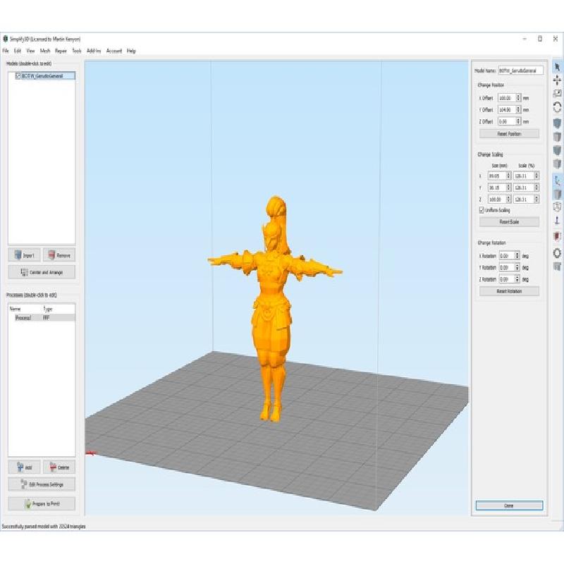This screenshot has width=564, height=564.
Task: Open the Help menu
Action: (x=131, y=51)
